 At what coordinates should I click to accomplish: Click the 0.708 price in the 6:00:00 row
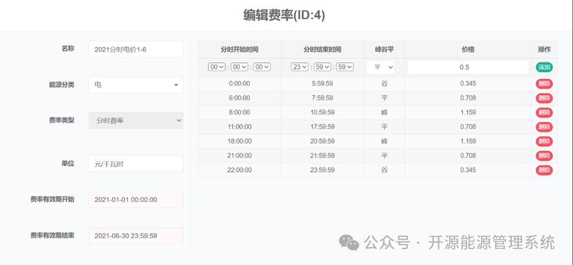(468, 98)
